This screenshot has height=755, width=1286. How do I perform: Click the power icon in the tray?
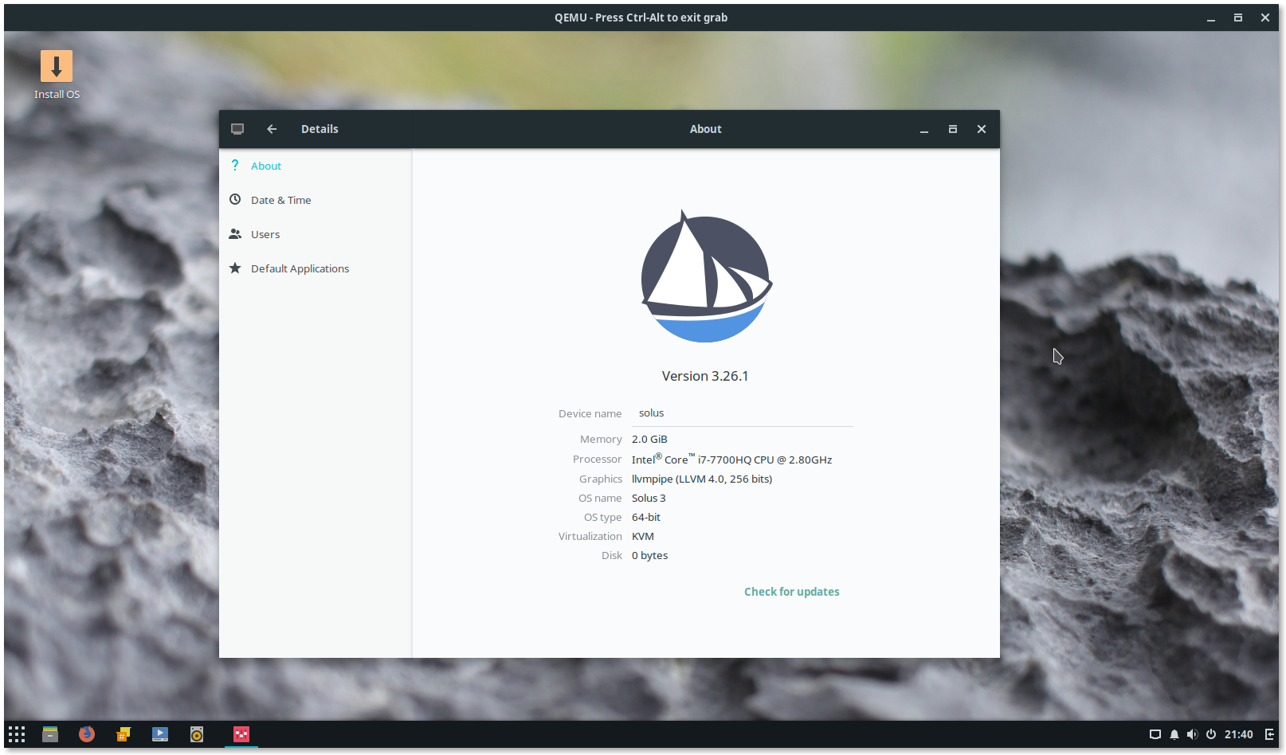pos(1211,734)
